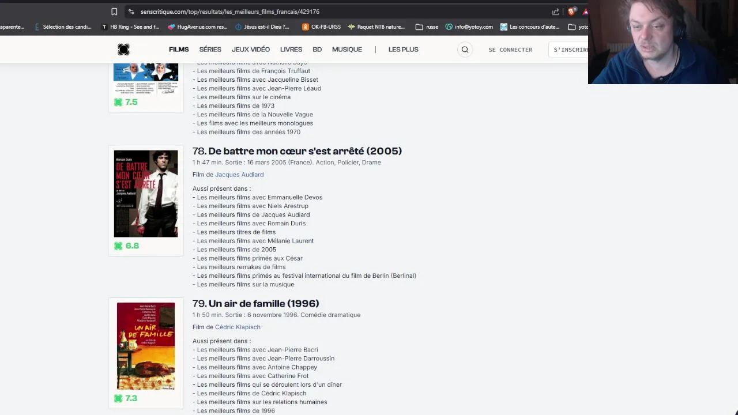Open director link Cédric Klapisch

[x=238, y=327]
